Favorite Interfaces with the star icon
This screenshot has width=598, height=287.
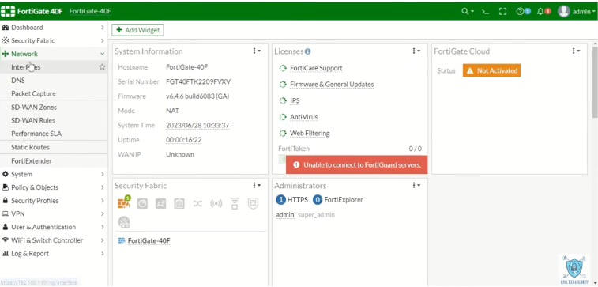click(x=102, y=66)
